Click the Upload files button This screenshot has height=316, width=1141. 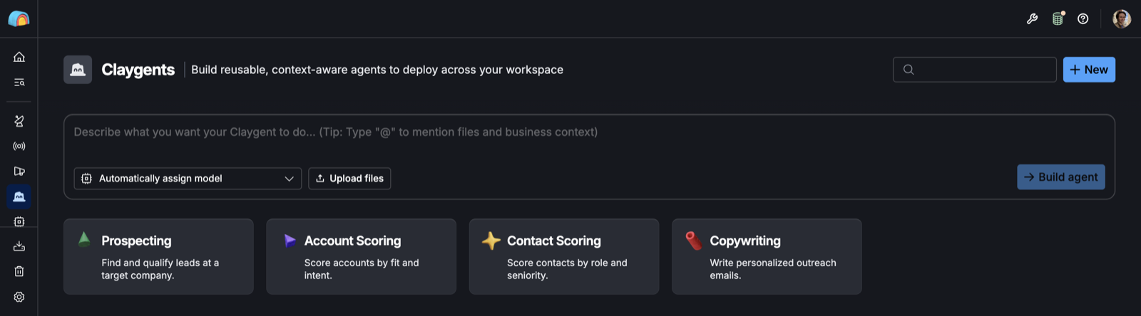pos(349,179)
